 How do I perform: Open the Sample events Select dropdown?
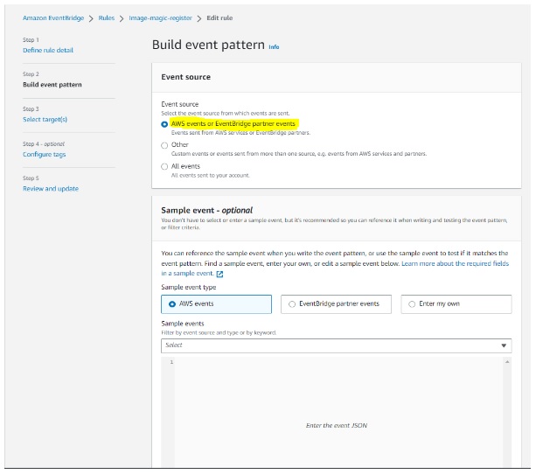[x=337, y=345]
